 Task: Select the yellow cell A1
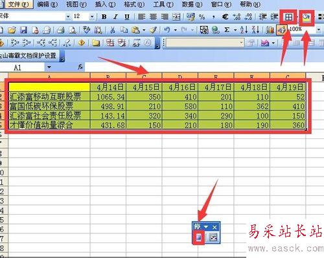point(49,87)
